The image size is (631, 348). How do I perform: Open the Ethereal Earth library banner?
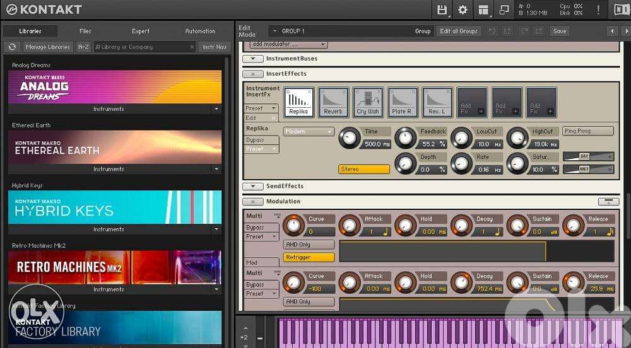(115, 147)
